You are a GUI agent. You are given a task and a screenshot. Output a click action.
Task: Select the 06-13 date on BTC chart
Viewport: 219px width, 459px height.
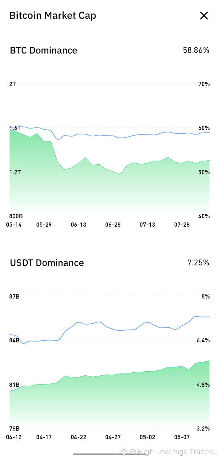pos(78,225)
